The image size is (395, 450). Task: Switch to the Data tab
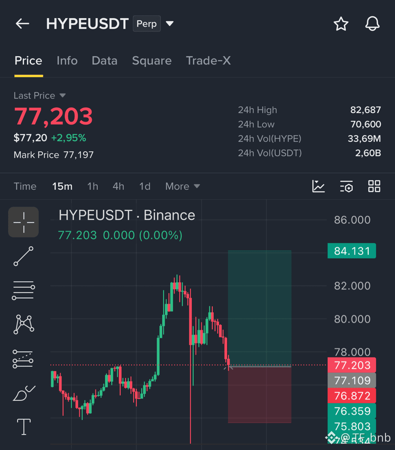(104, 61)
